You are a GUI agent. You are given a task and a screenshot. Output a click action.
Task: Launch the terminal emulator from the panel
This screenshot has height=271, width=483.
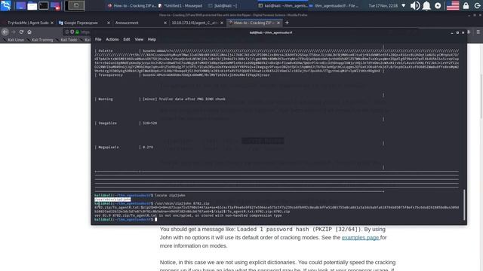tap(44, 5)
